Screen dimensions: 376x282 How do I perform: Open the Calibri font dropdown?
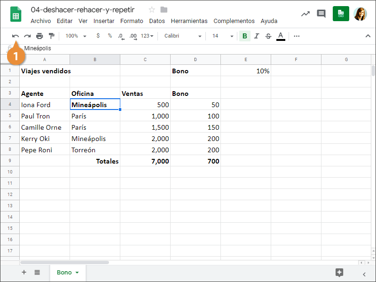pos(183,36)
